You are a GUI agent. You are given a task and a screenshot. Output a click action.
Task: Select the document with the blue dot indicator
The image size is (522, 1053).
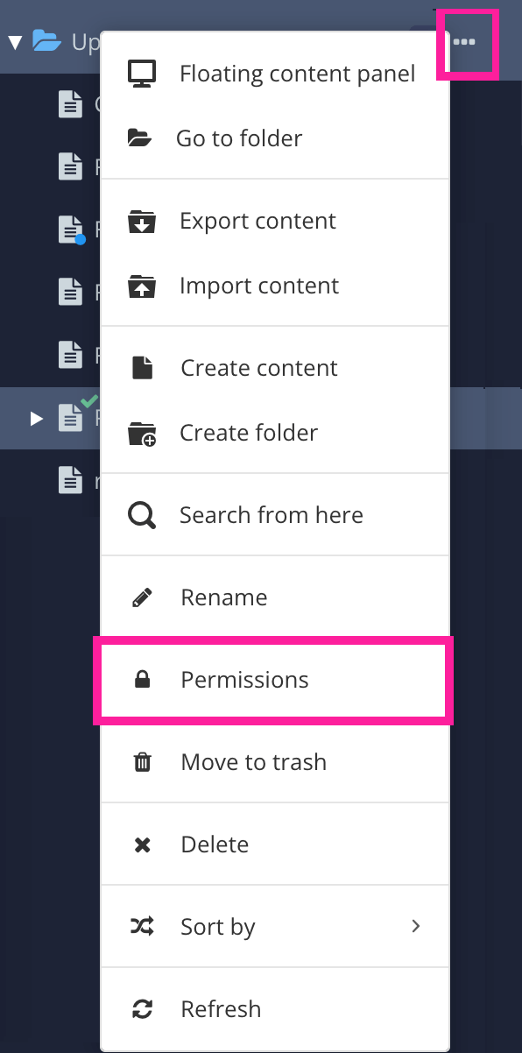(71, 229)
